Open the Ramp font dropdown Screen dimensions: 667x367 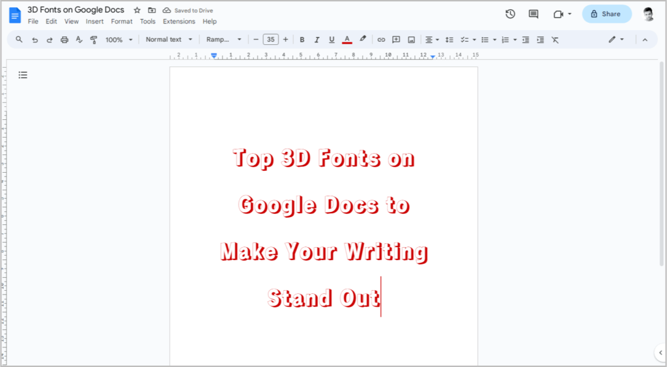[224, 39]
